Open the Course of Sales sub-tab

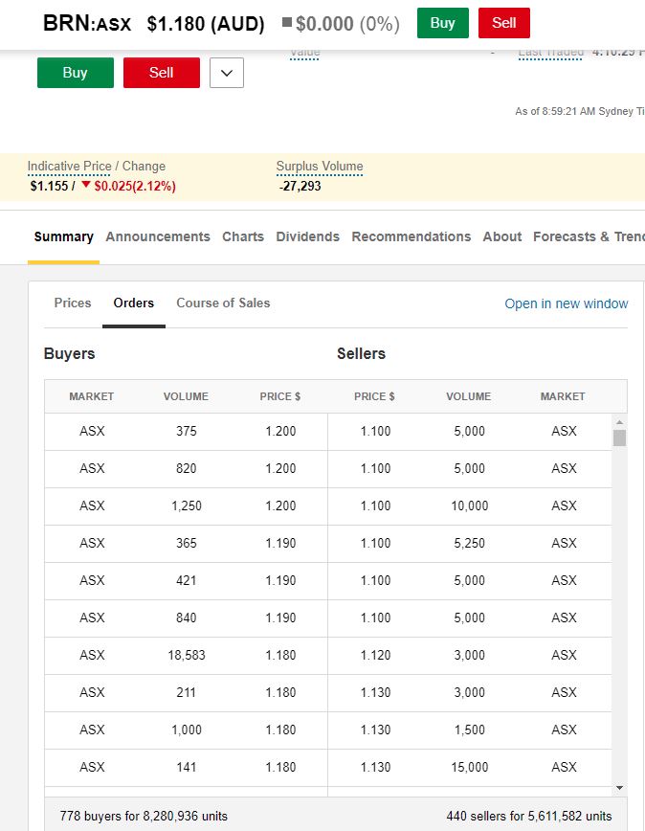[223, 303]
